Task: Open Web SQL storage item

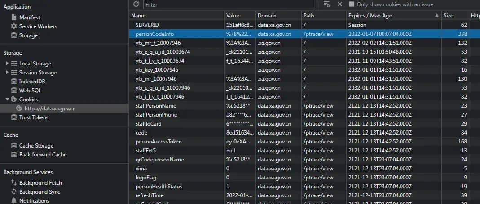Action: (30, 91)
